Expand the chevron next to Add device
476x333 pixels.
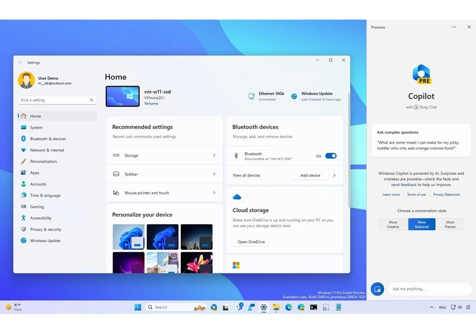(x=334, y=175)
